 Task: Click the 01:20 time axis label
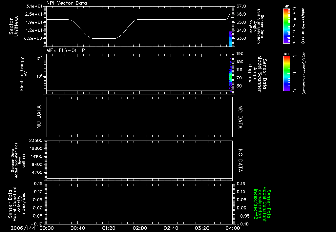tap(109, 228)
